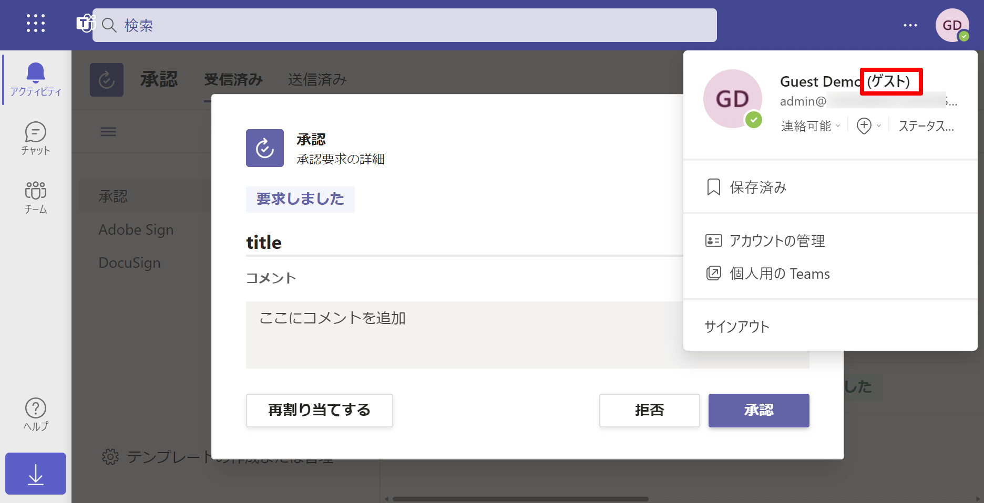Select DocuSign in the list

(x=129, y=263)
